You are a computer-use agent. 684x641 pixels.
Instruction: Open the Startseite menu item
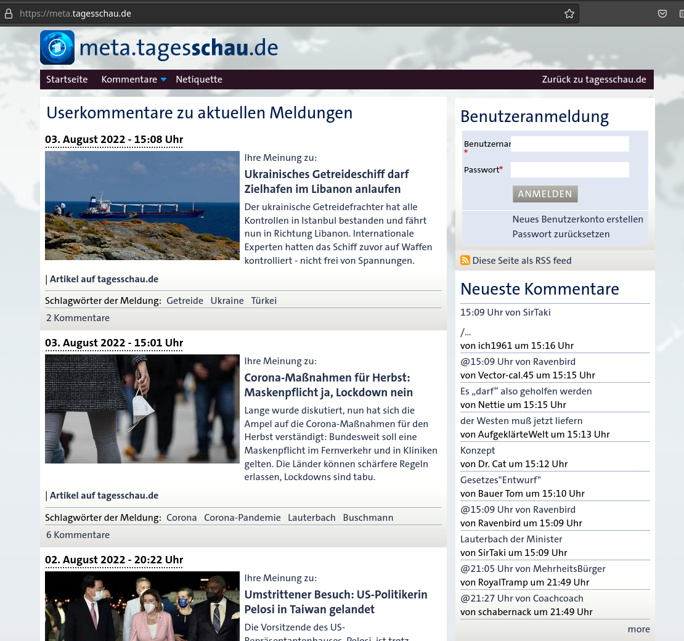(x=67, y=80)
